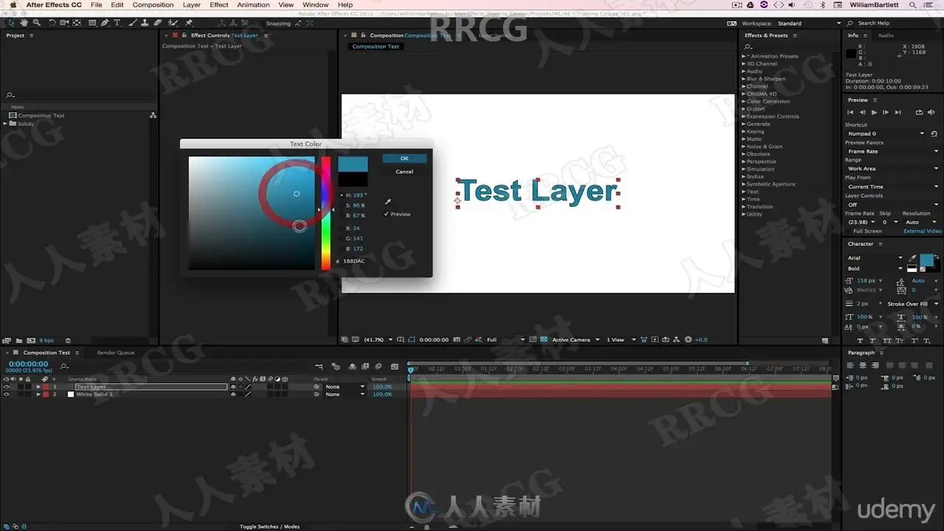
Task: Select the Brush tool
Action: (x=131, y=23)
